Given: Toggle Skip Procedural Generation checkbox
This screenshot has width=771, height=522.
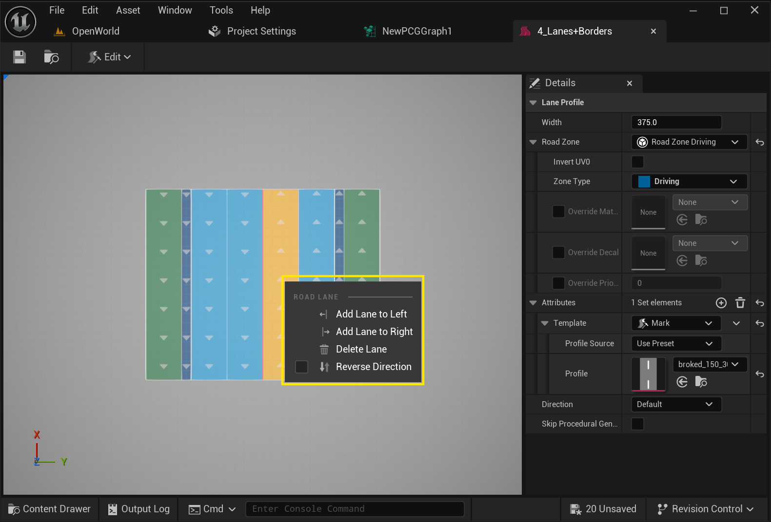Looking at the screenshot, I should coord(637,424).
